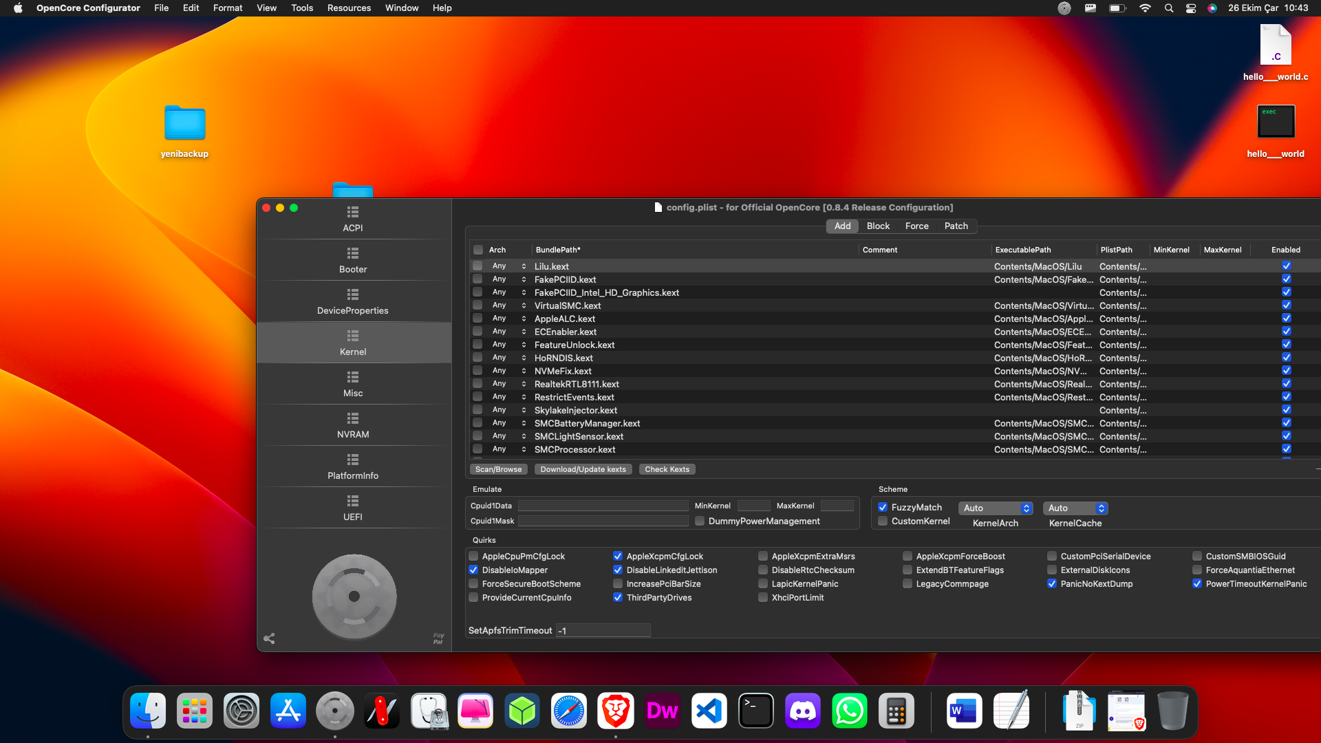The height and width of the screenshot is (743, 1321).
Task: Open the KernelCache Auto dropdown
Action: tap(1075, 508)
